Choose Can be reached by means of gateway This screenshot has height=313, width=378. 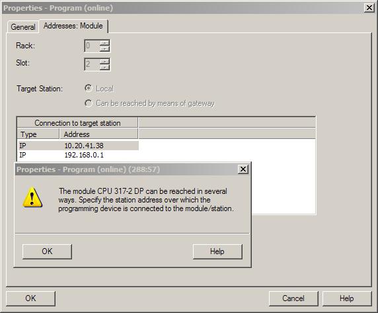(x=89, y=103)
